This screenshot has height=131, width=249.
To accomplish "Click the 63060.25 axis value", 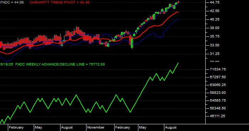I will point(218,85).
